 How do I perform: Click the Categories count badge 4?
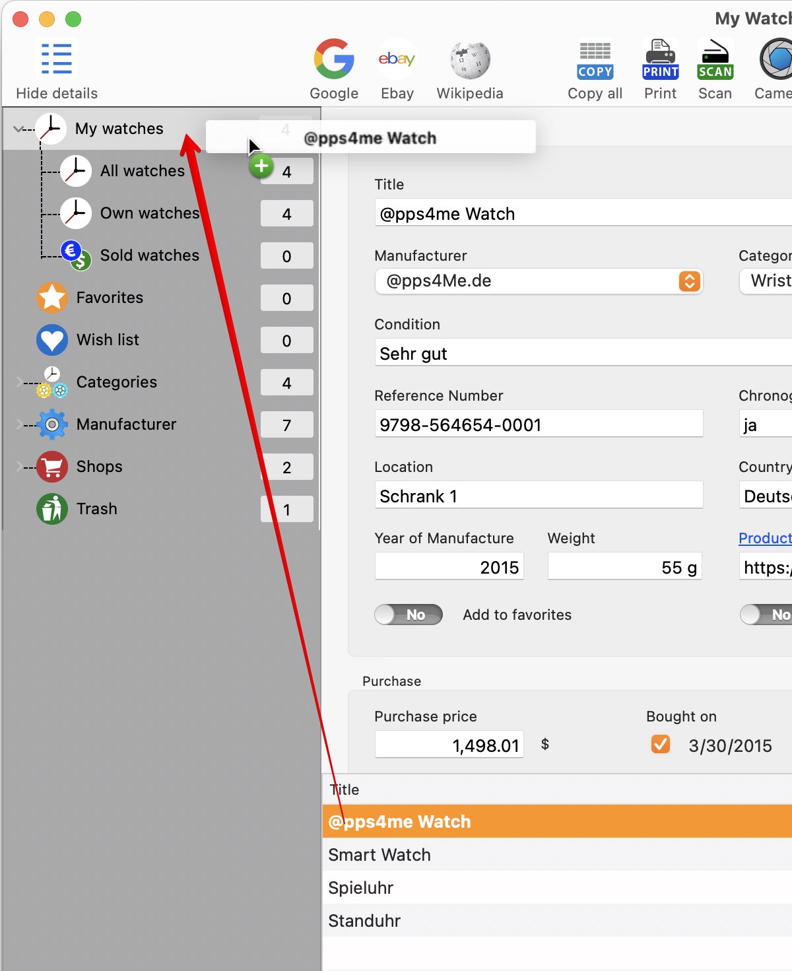point(286,383)
